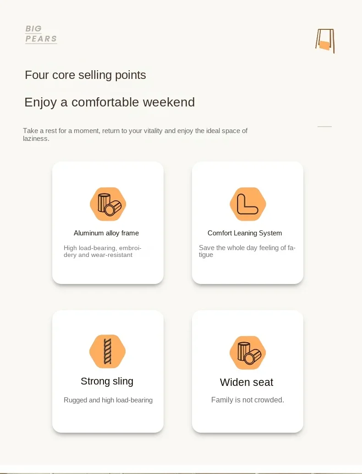Click the 'Take a rest for a moment' paragraph
The width and height of the screenshot is (362, 474).
[135, 134]
